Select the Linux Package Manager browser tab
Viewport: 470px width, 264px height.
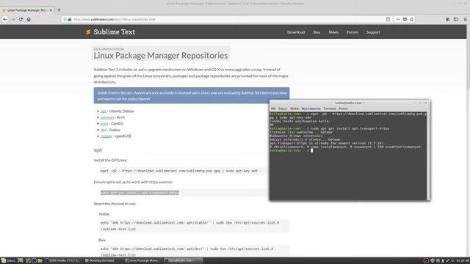(x=27, y=10)
